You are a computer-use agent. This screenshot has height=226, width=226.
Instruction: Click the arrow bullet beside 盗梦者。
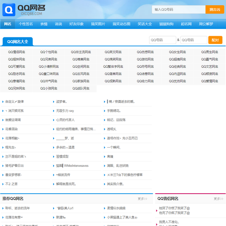coord(54,102)
